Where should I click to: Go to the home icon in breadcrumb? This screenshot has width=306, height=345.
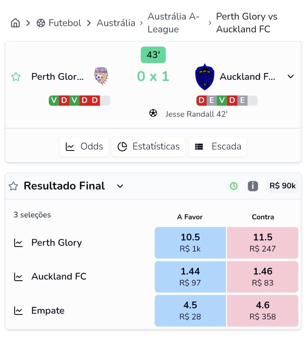tap(15, 23)
